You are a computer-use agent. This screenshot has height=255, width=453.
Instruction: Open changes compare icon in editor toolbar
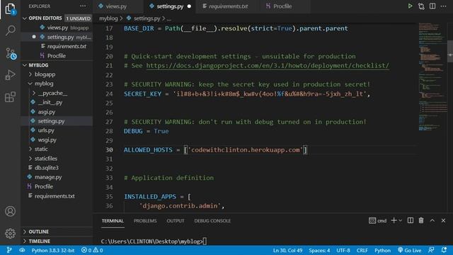(421, 6)
